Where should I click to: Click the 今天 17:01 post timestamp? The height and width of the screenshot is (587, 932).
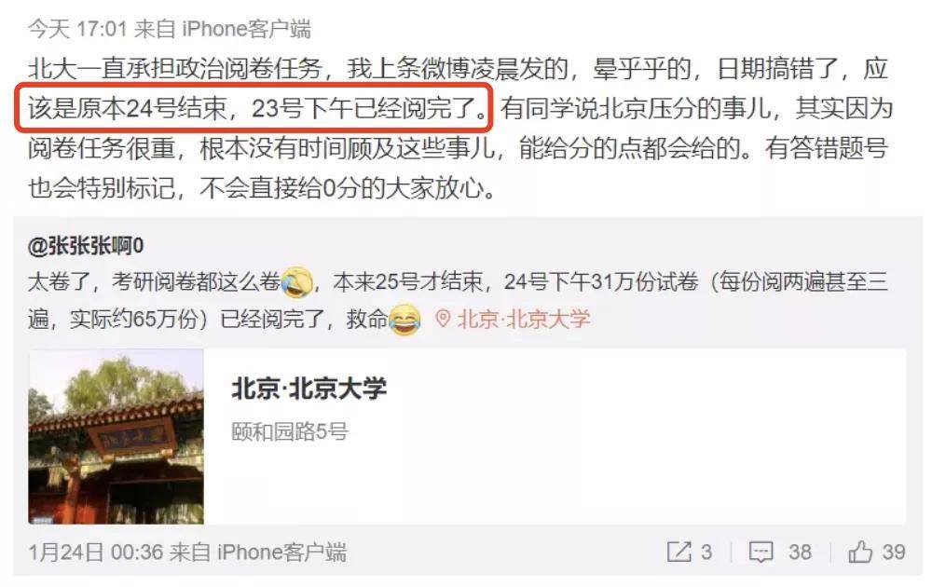point(77,29)
